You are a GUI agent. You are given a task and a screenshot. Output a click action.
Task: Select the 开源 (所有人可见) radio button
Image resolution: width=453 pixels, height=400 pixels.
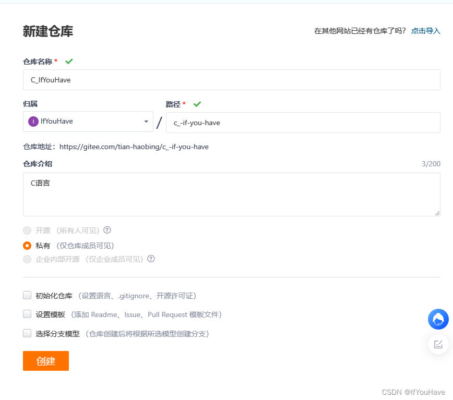click(27, 231)
